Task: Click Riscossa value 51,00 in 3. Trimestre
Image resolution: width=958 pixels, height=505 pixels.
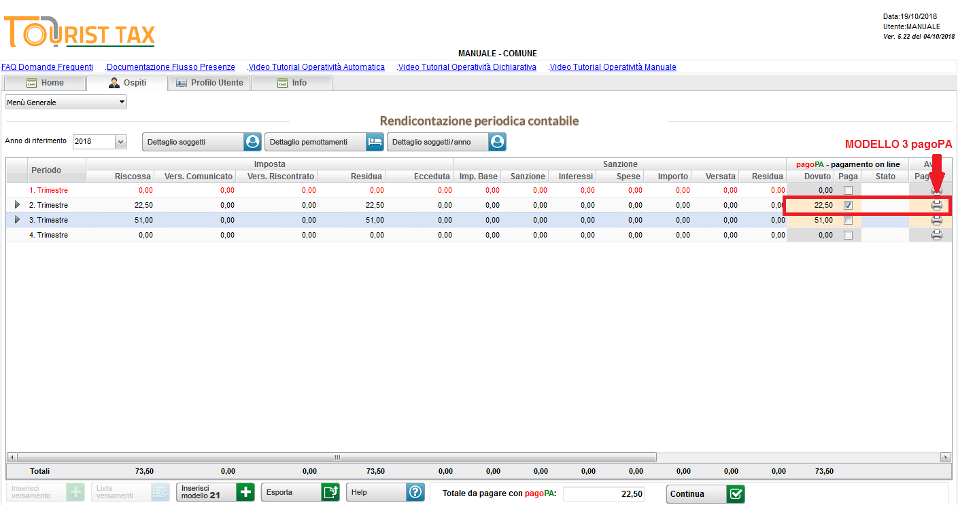Action: click(143, 220)
